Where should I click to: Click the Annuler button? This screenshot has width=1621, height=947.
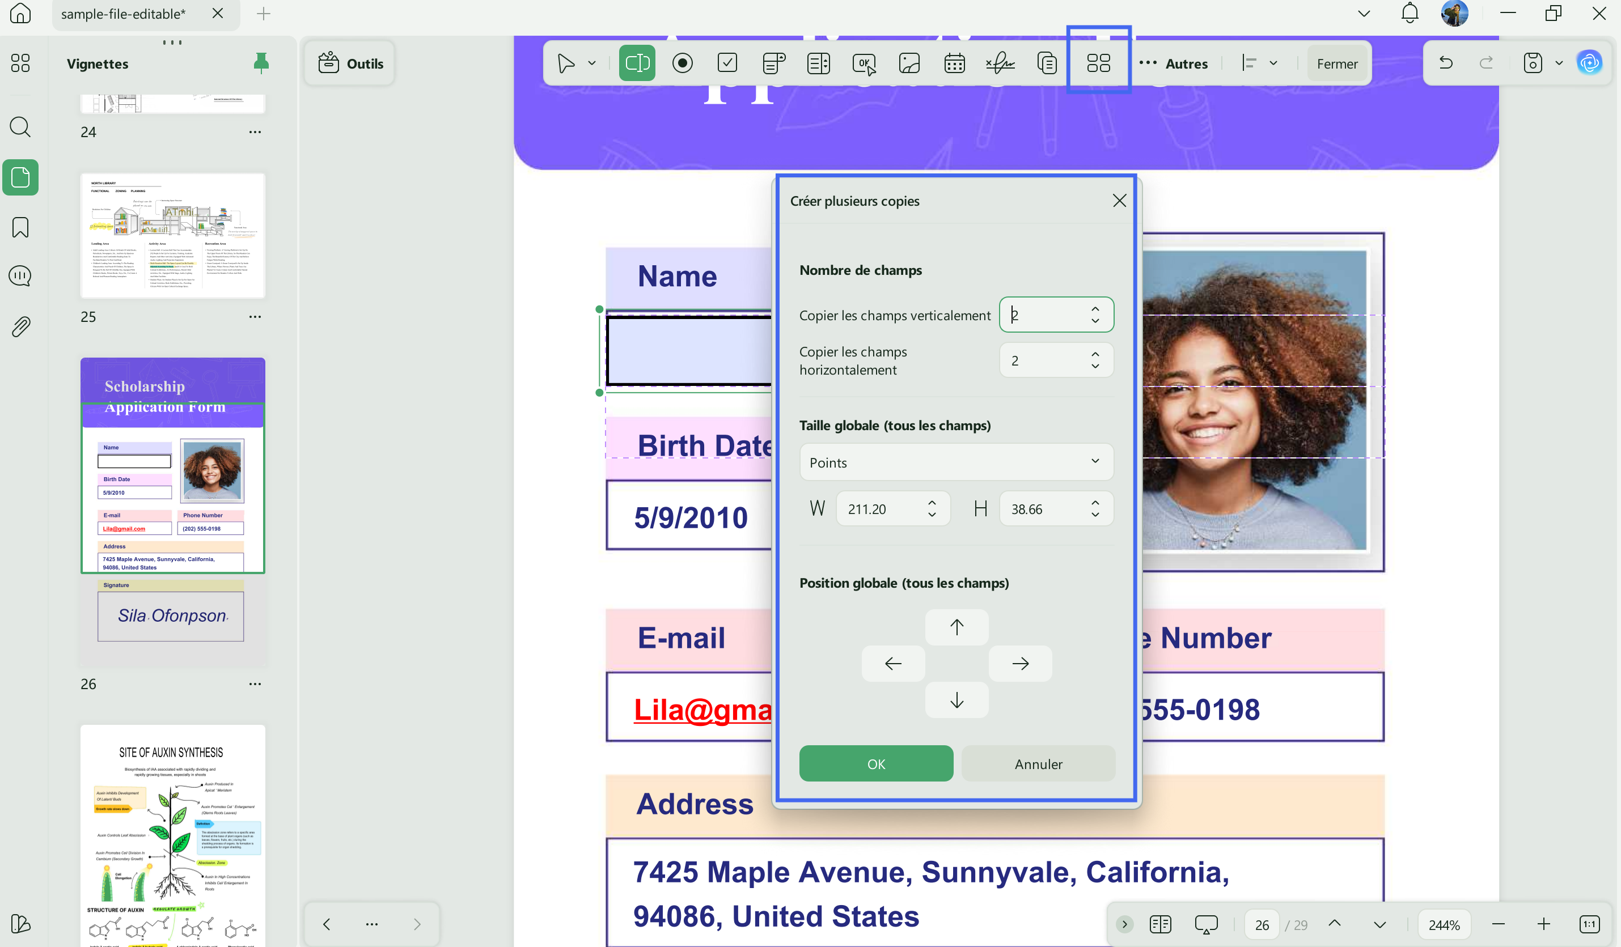(1038, 763)
